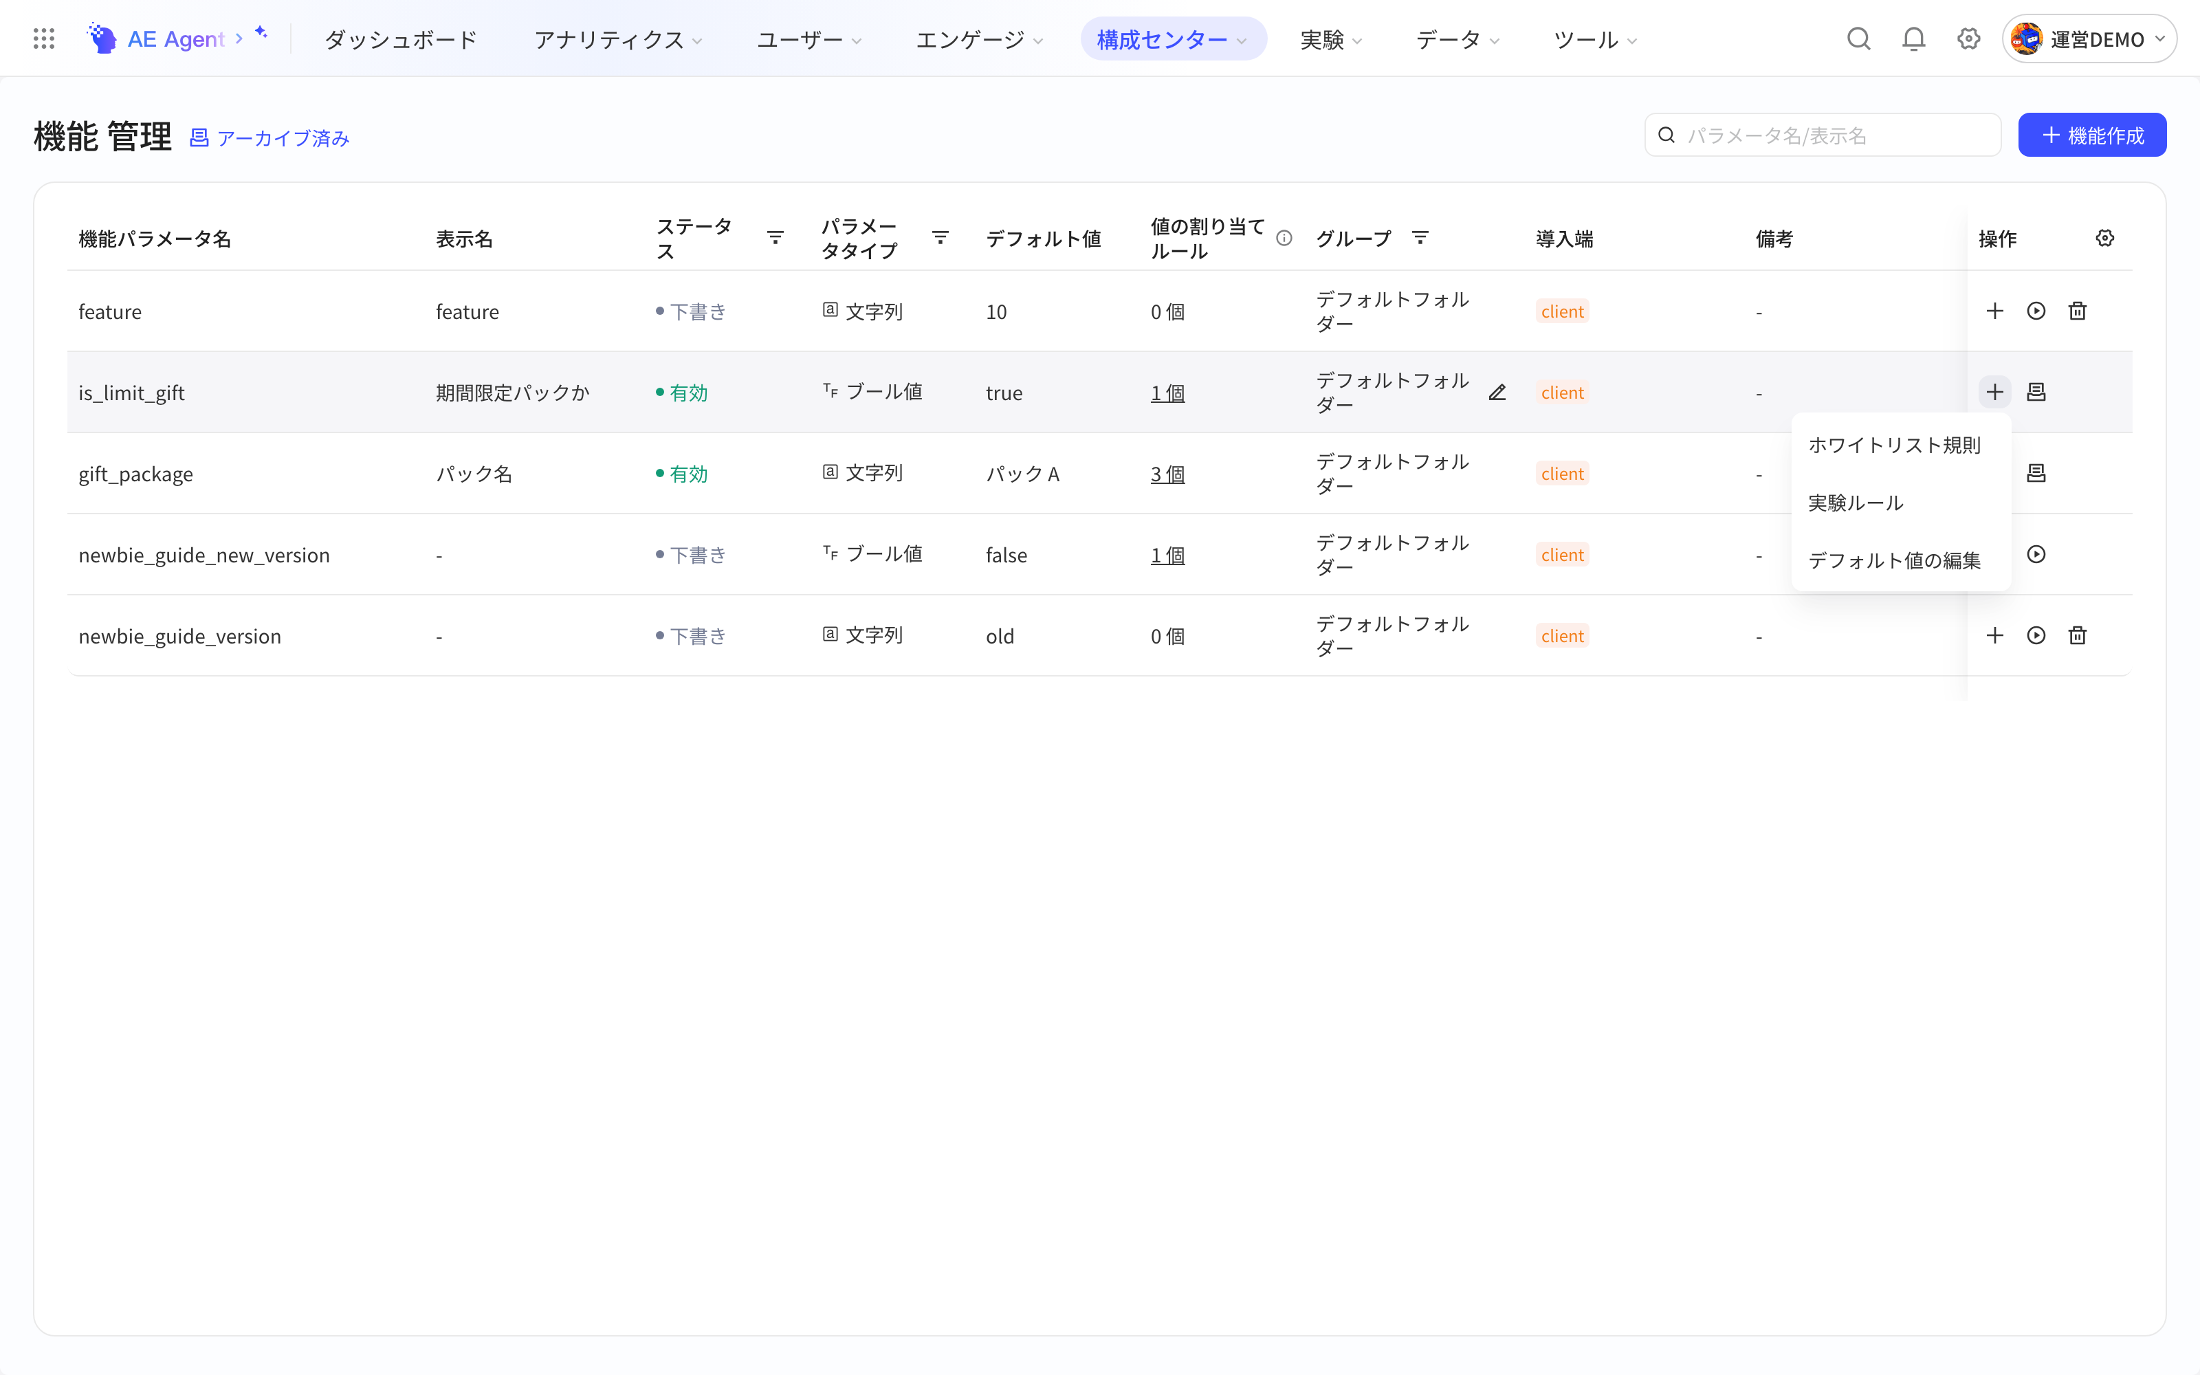
Task: Click client tag in feature row
Action: tap(1562, 311)
